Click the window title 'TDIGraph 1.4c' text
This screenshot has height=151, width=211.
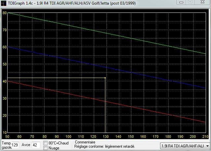tap(20, 3)
